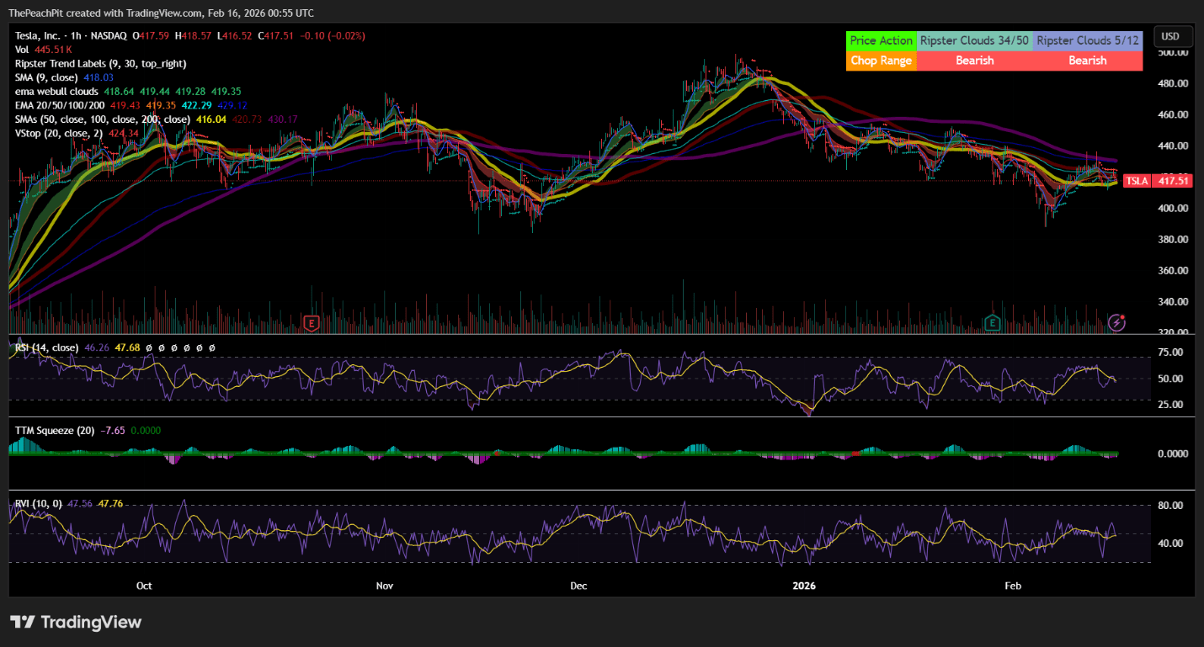Click the low price L416.52
Screen dimensions: 1204x647
pos(234,35)
